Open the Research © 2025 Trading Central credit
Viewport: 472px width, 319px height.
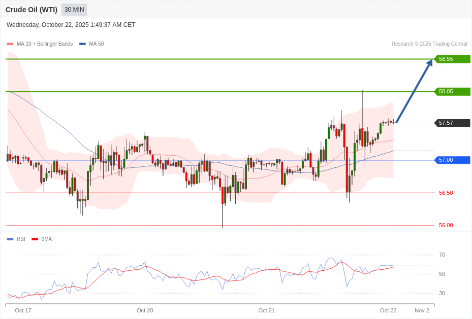[429, 44]
